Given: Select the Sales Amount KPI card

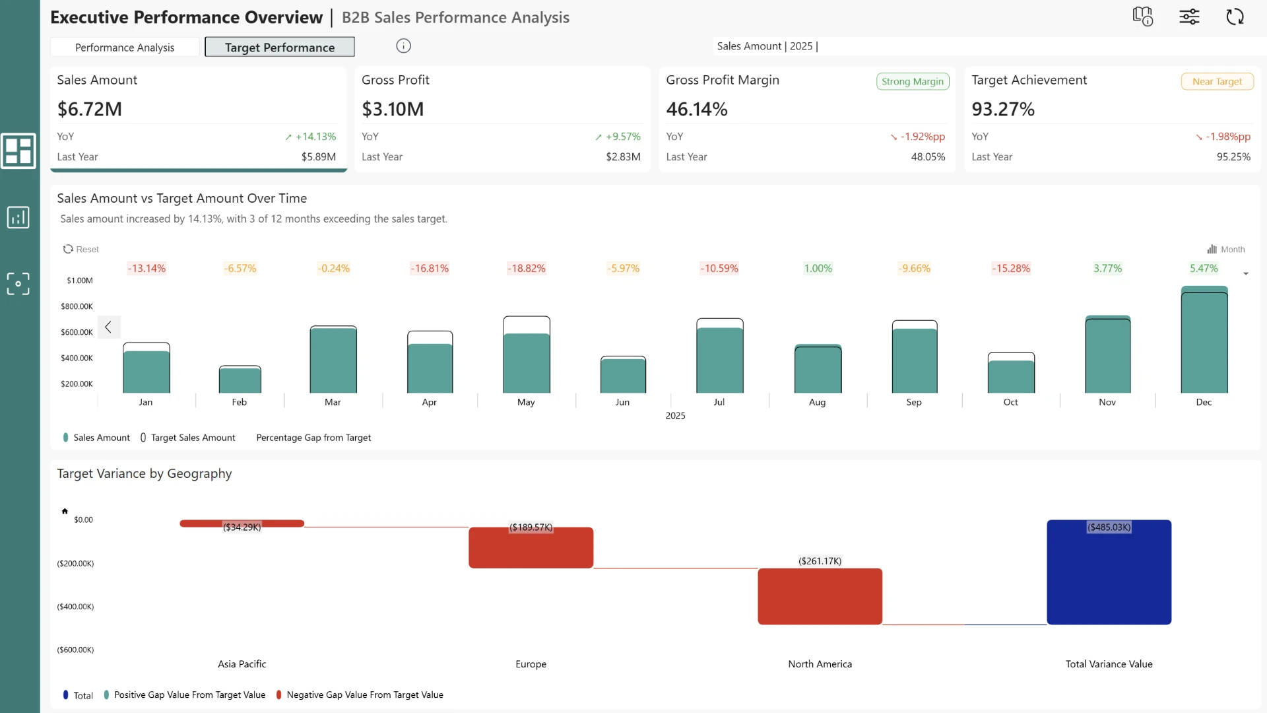Looking at the screenshot, I should pyautogui.click(x=199, y=119).
